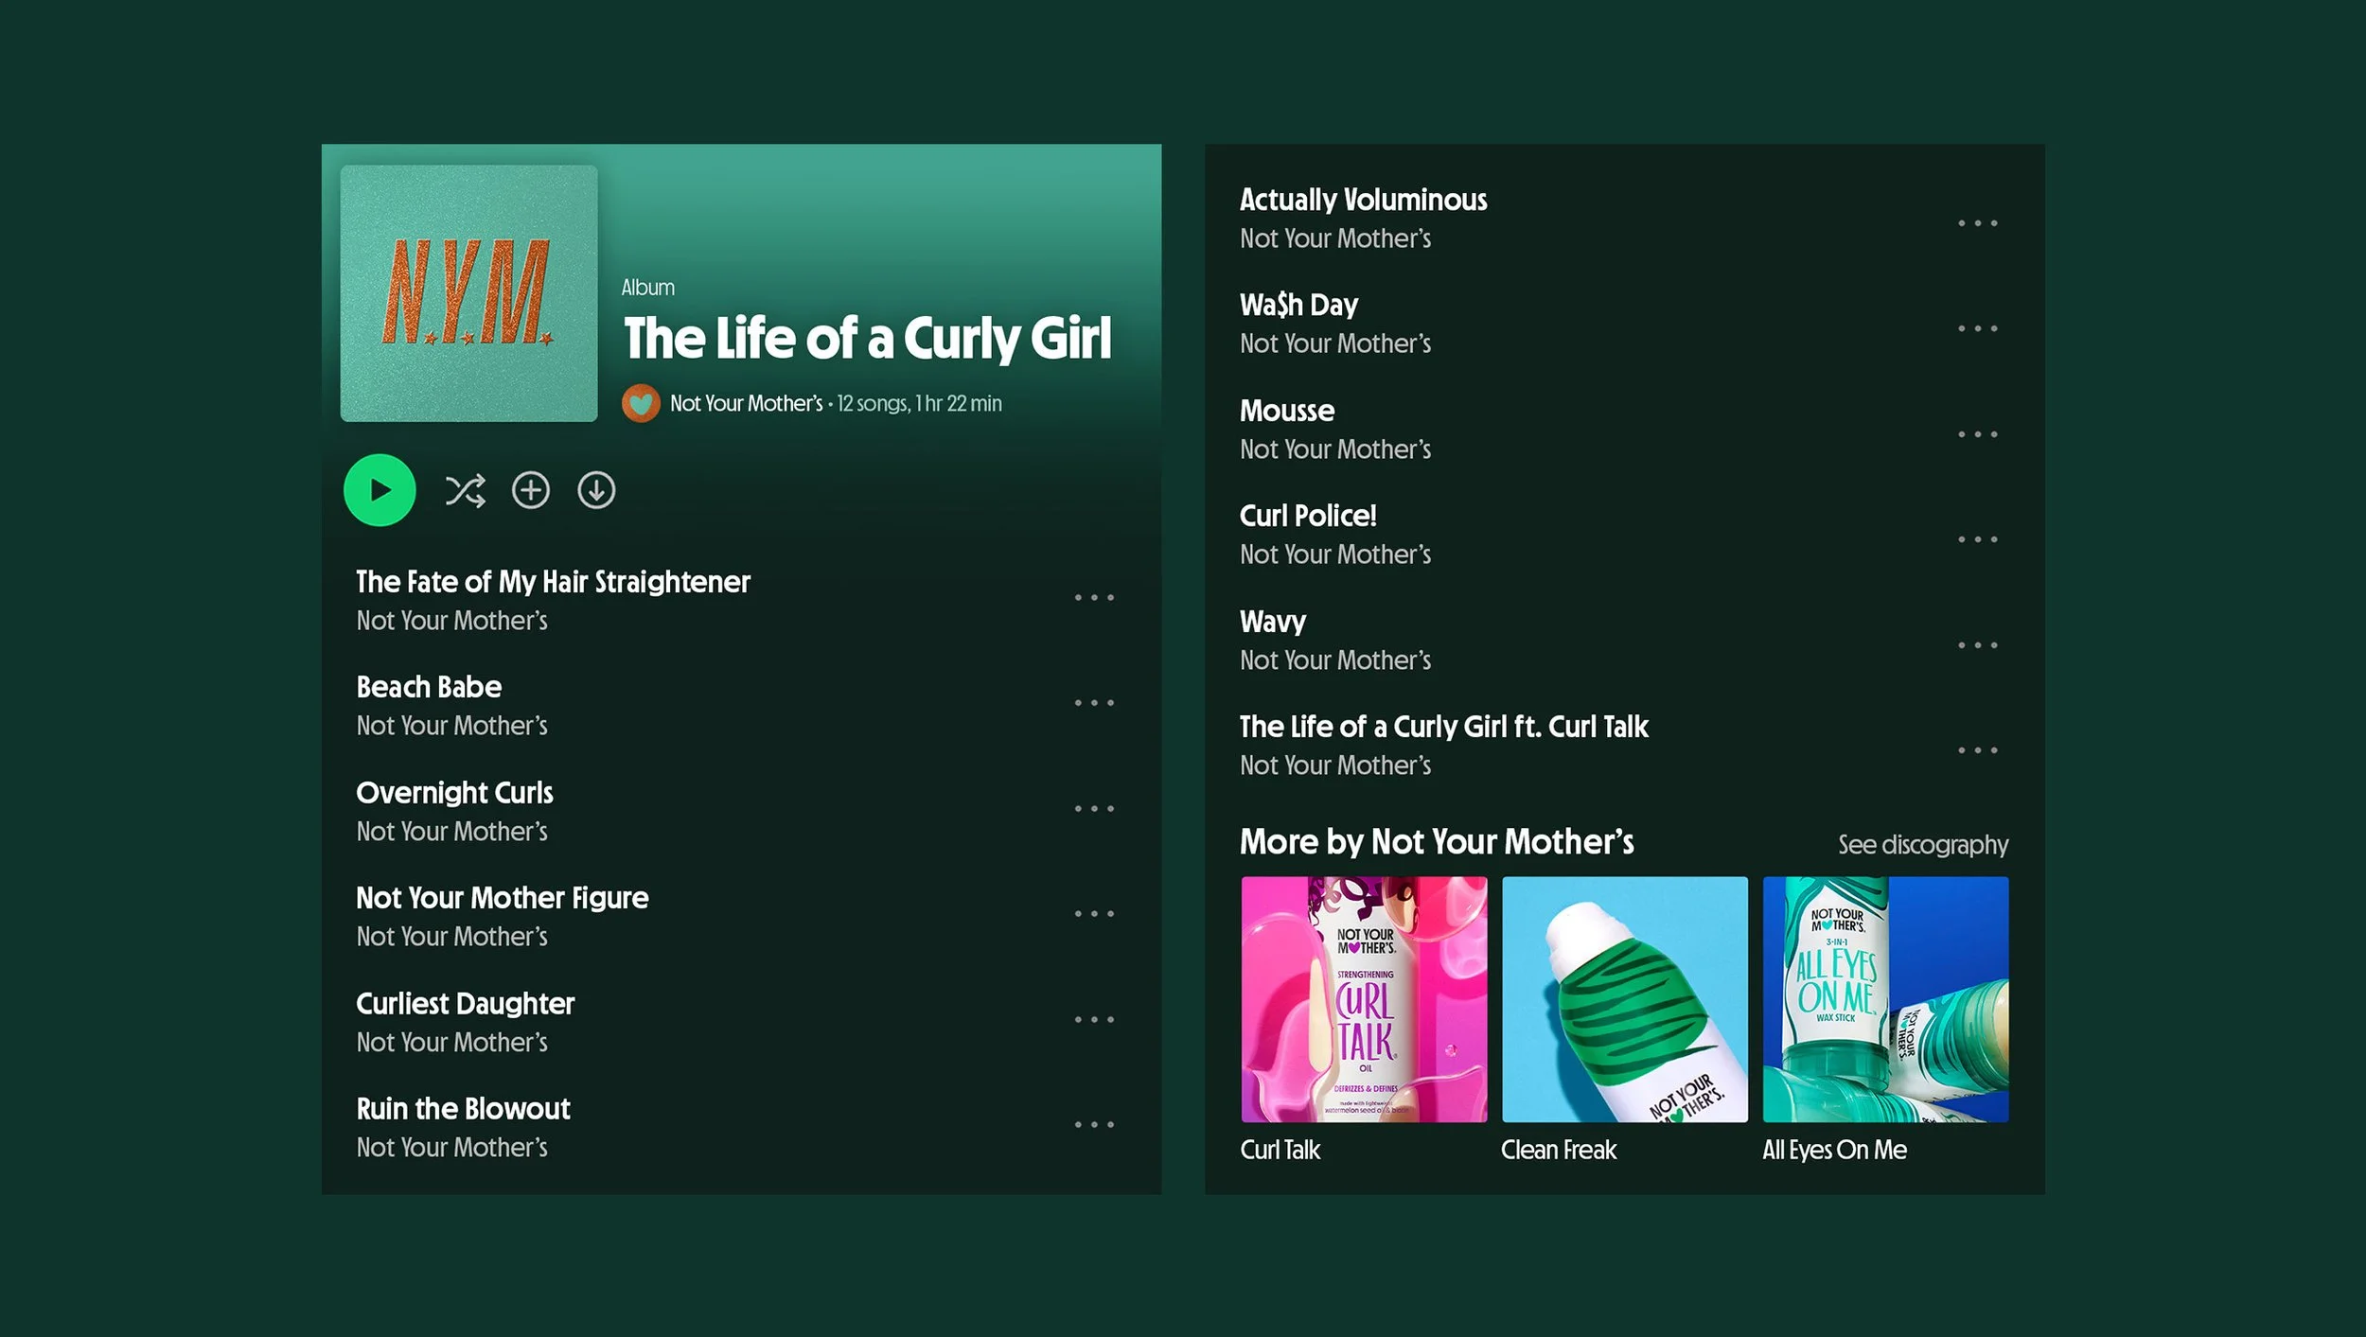The height and width of the screenshot is (1337, 2366).
Task: Open options menu for Mousse
Action: (x=1978, y=432)
